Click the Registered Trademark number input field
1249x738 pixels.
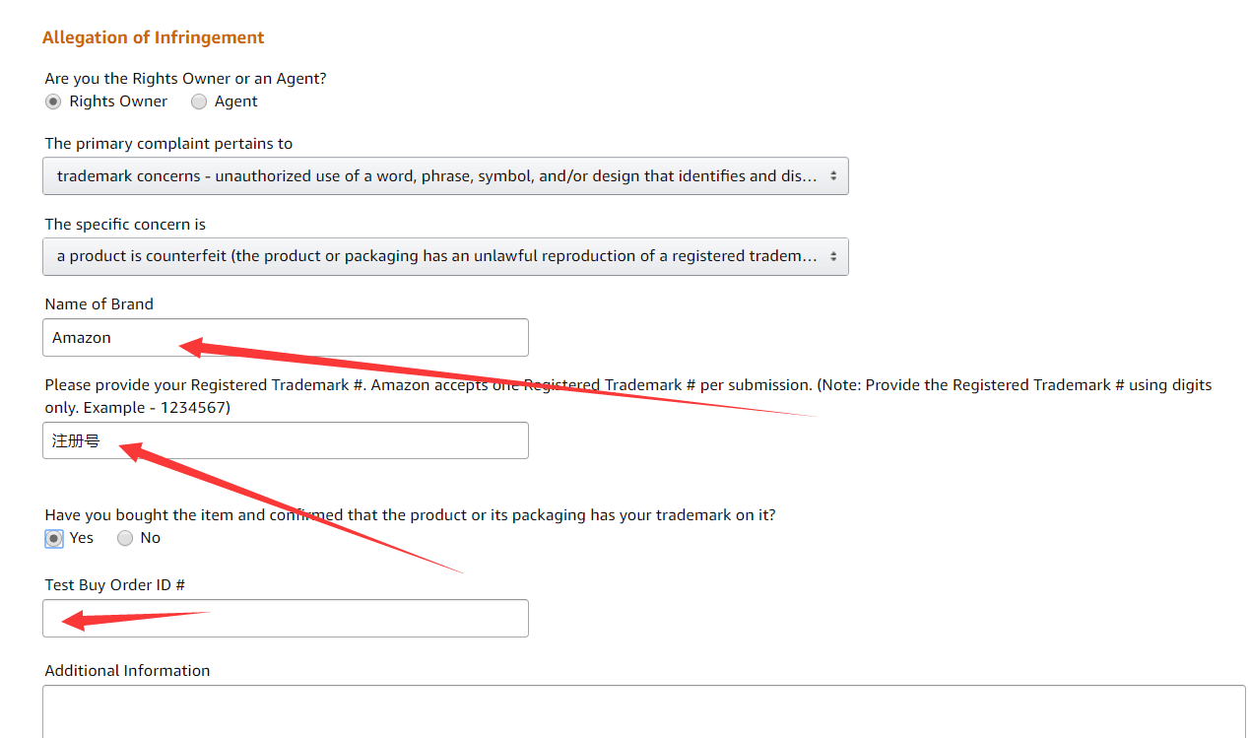click(345, 440)
